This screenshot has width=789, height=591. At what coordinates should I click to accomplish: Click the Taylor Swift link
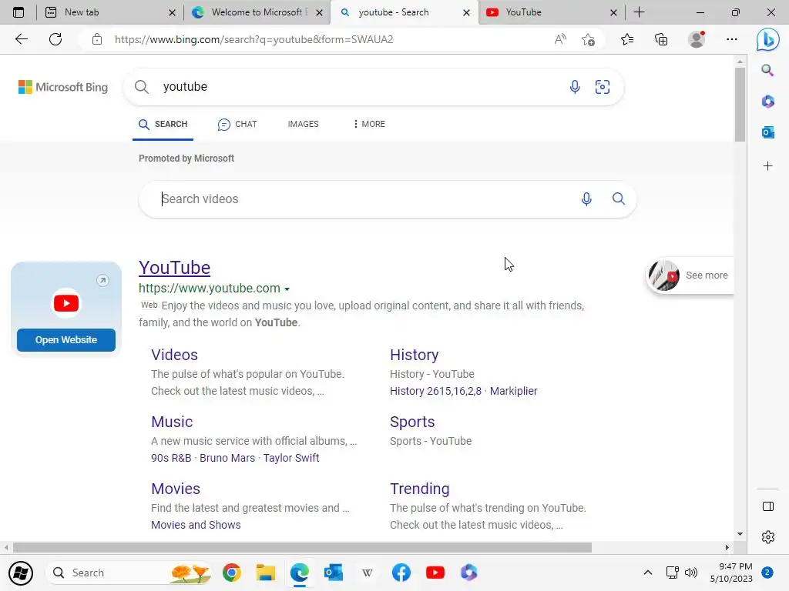pos(290,458)
